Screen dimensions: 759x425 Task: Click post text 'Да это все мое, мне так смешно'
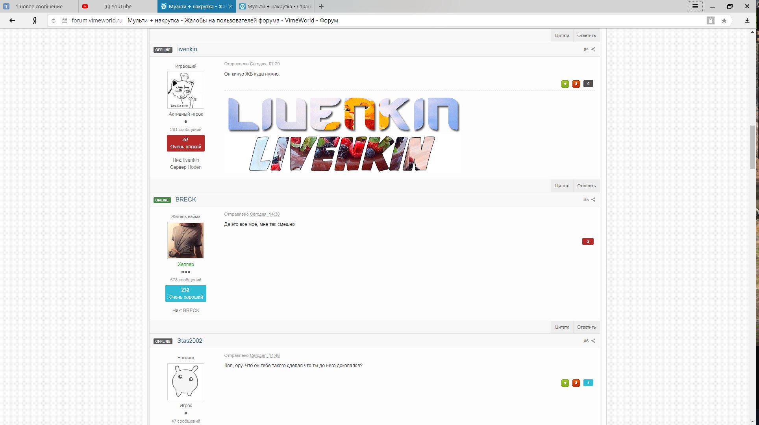[259, 224]
